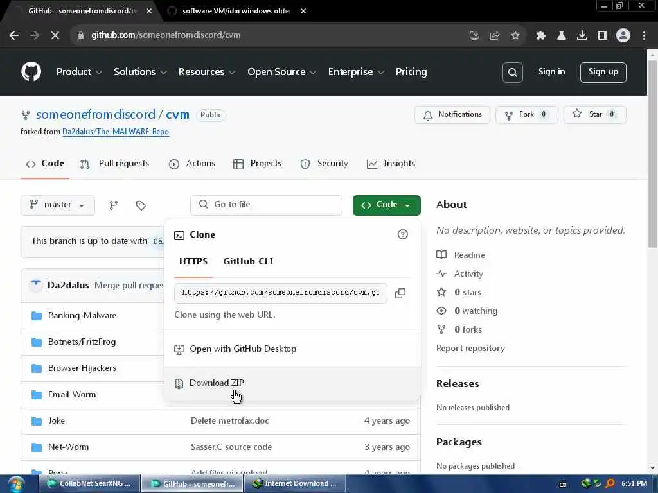Click the browser back arrow
The height and width of the screenshot is (493, 658).
click(14, 35)
